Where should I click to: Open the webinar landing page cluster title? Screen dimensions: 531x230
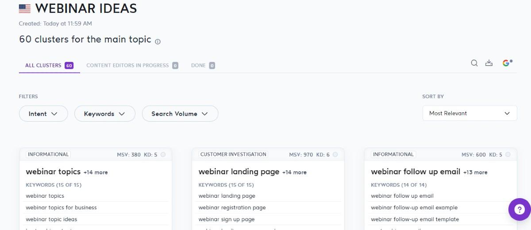coord(239,172)
